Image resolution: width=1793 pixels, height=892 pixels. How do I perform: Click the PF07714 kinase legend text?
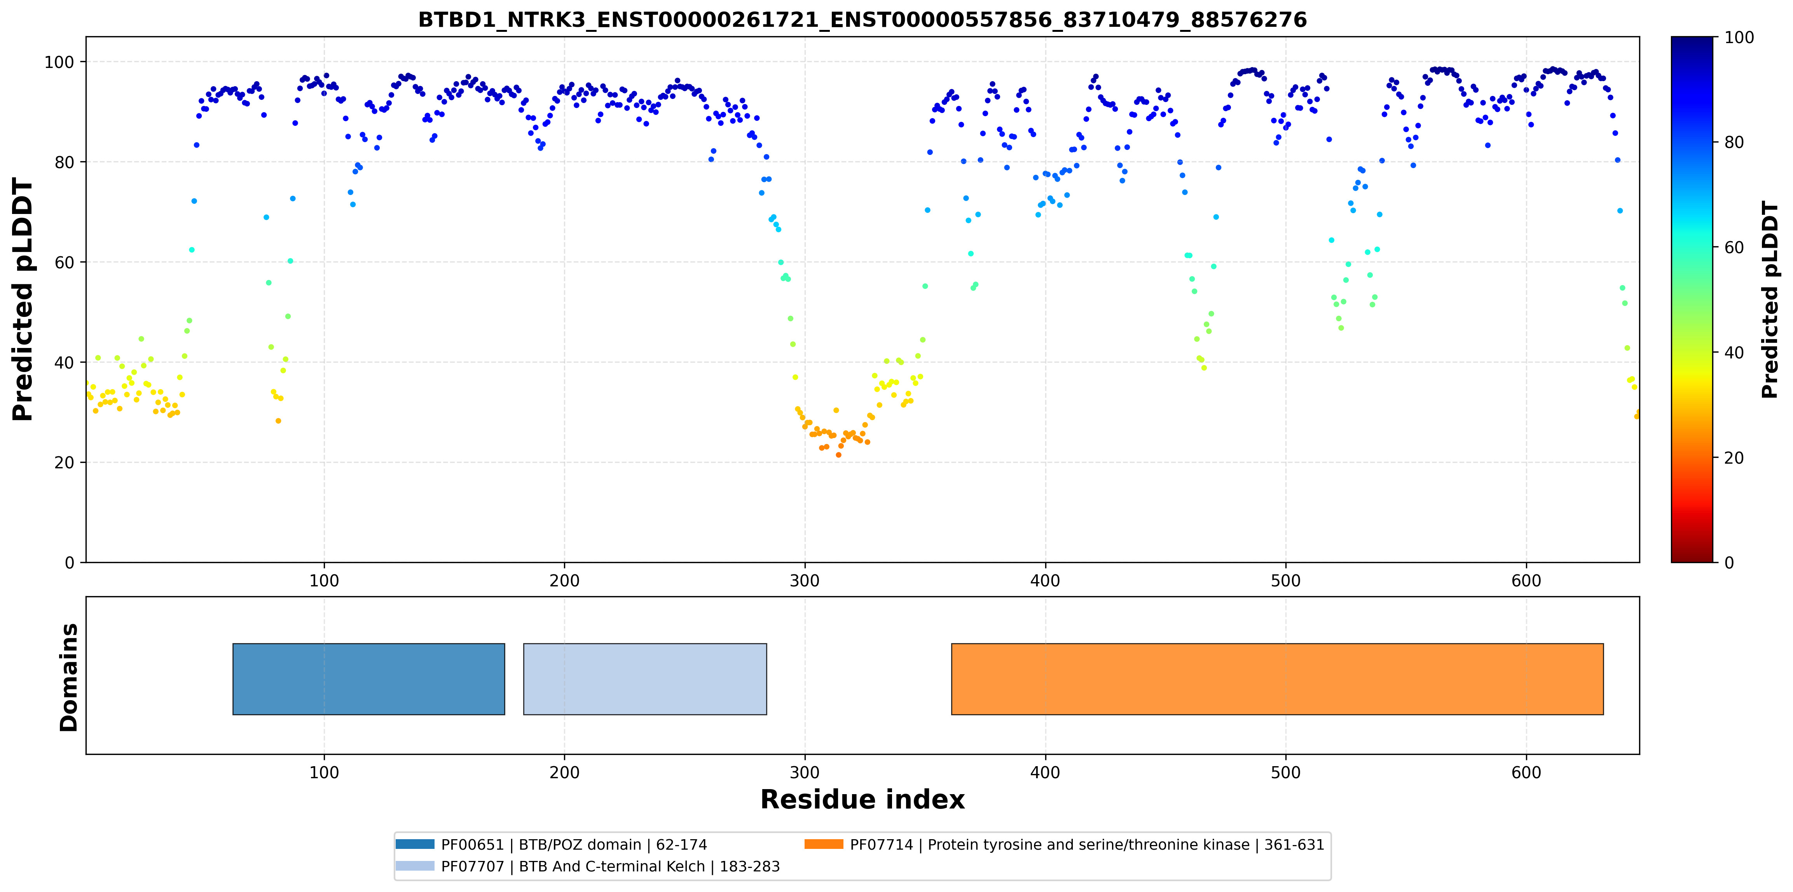(x=1086, y=845)
